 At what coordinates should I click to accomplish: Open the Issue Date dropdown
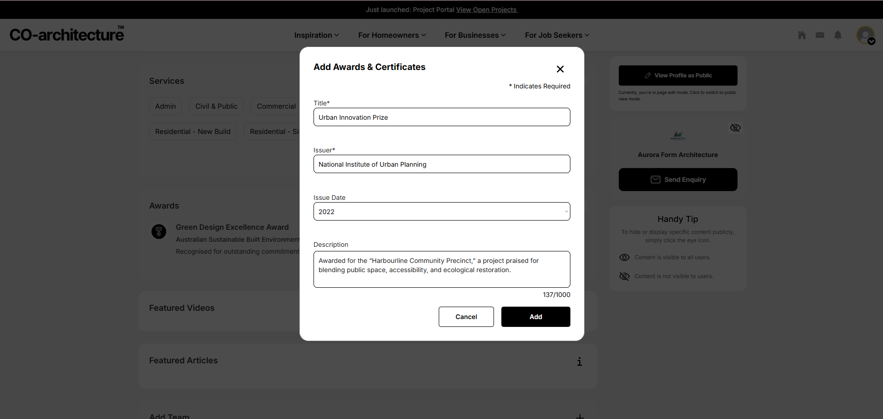[441, 212]
